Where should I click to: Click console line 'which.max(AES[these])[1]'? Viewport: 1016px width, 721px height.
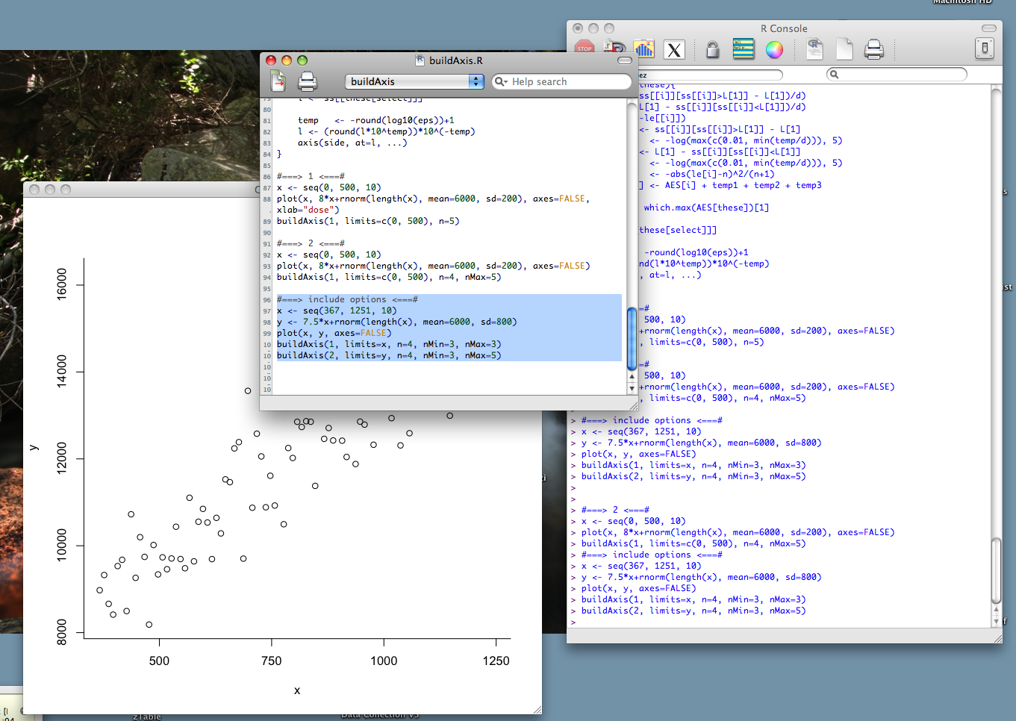point(706,207)
